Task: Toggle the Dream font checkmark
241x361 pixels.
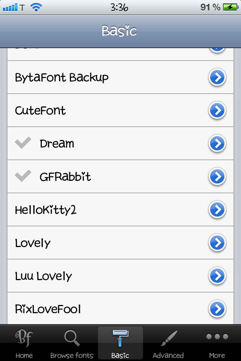Action: tap(23, 143)
